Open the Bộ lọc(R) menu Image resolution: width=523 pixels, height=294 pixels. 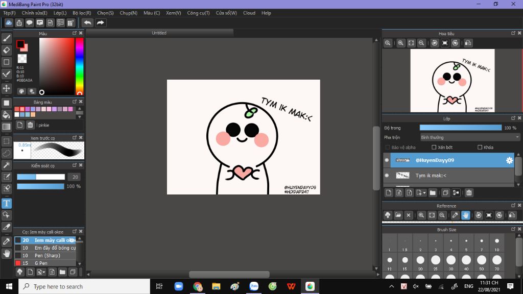82,13
